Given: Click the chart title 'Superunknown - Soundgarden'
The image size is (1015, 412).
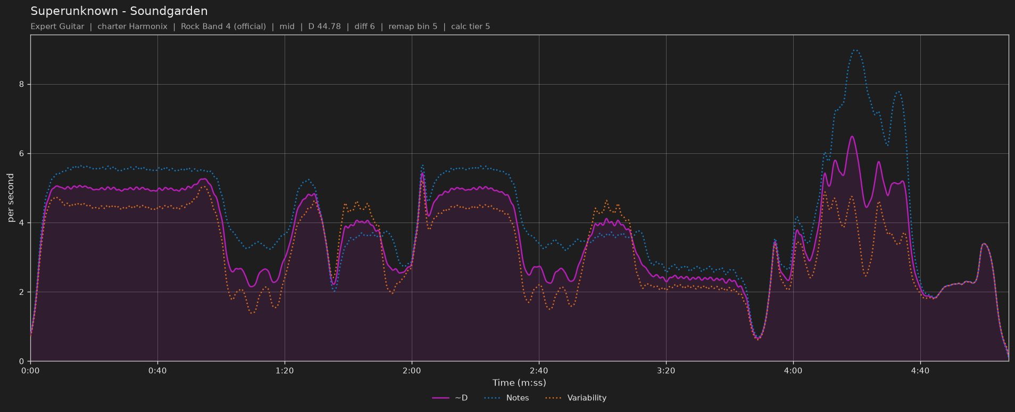Looking at the screenshot, I should click(x=119, y=11).
